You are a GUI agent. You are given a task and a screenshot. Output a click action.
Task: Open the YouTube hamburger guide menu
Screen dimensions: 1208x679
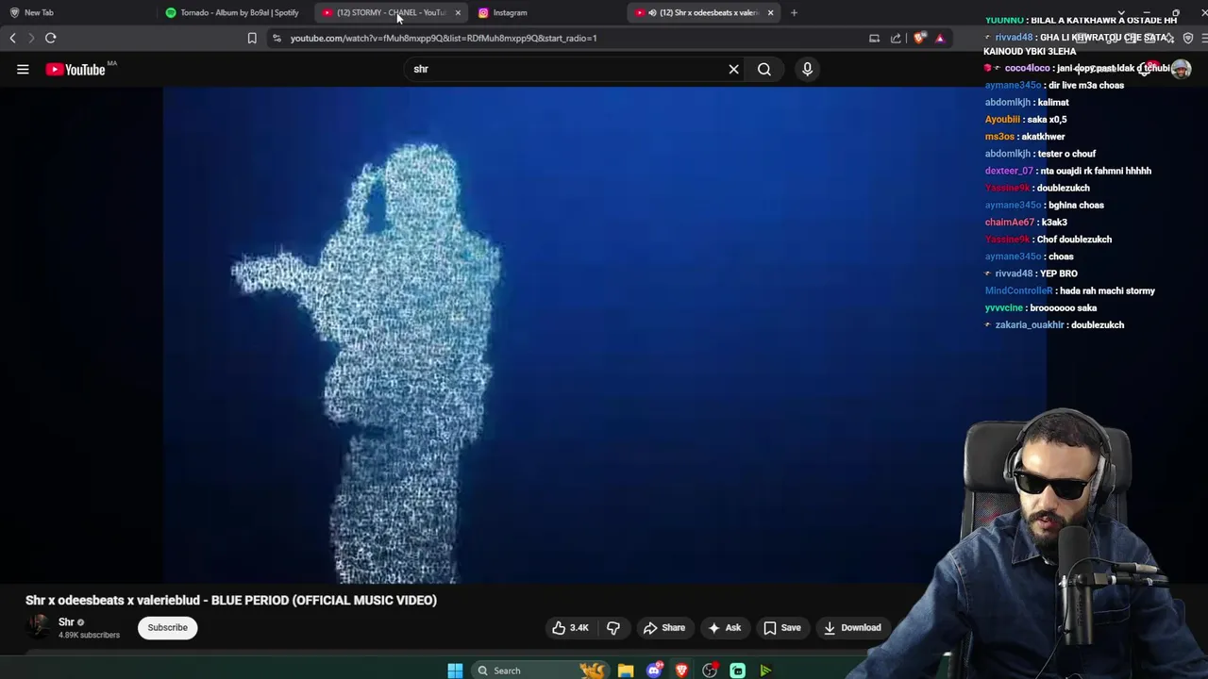pos(23,69)
